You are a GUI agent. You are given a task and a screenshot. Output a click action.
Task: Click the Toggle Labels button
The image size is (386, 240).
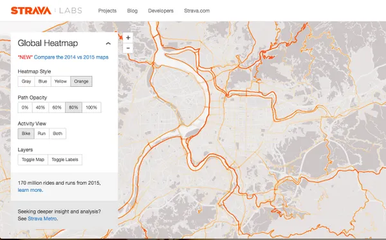pos(65,160)
